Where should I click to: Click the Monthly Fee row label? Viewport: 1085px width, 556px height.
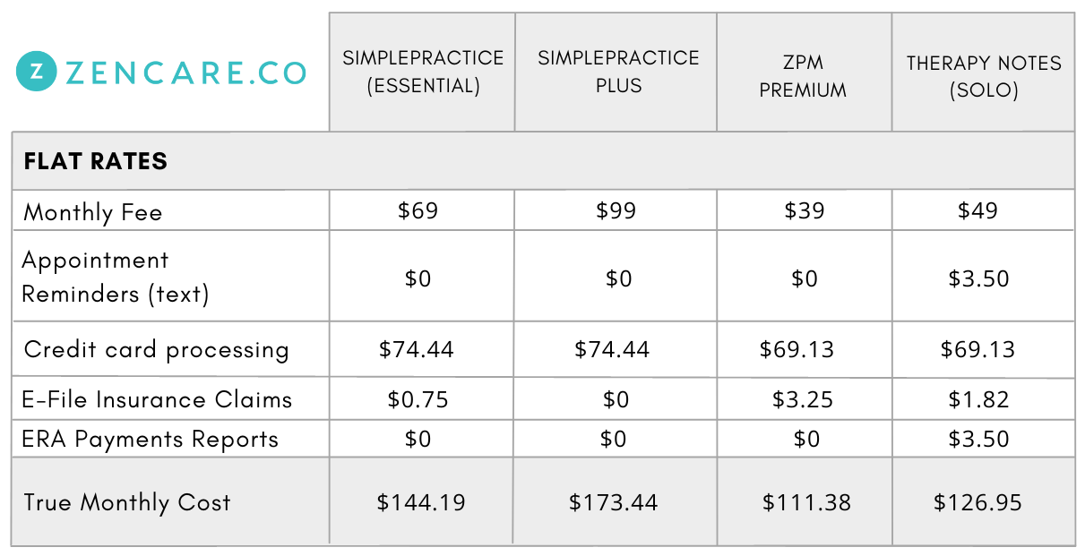pos(93,212)
